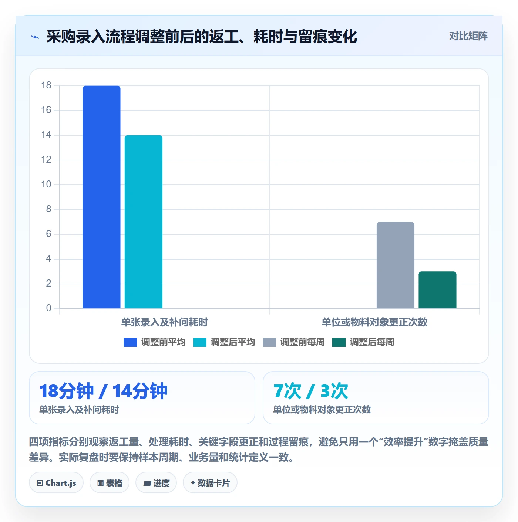Viewport: 518px width, 522px height.
Task: Select the 表格 tag chip
Action: (x=110, y=483)
